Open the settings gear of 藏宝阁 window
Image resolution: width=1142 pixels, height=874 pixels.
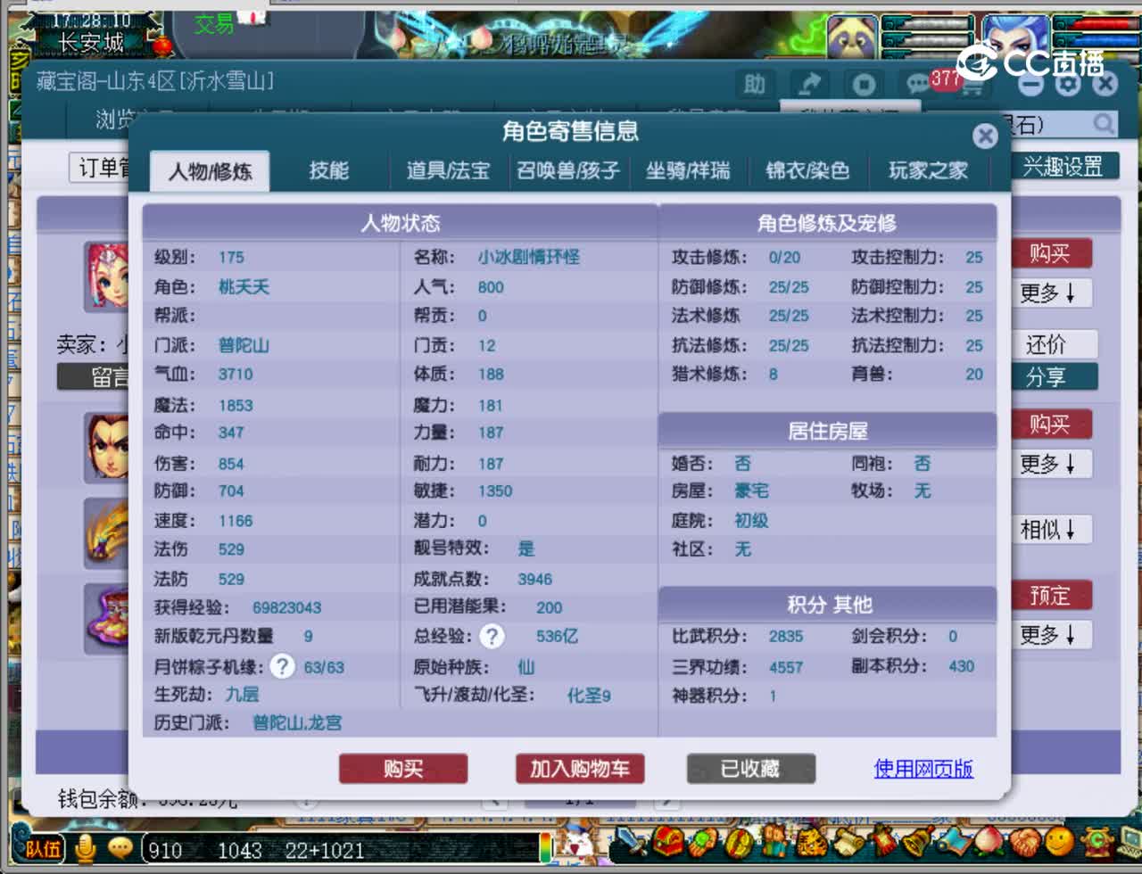pyautogui.click(x=1068, y=85)
